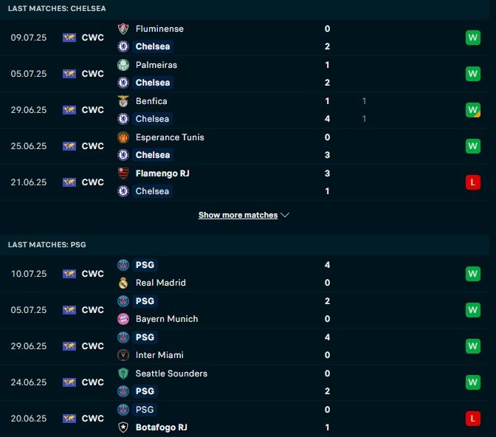The image size is (496, 437).
Task: Click the Esperance Tunis crest
Action: click(x=123, y=137)
